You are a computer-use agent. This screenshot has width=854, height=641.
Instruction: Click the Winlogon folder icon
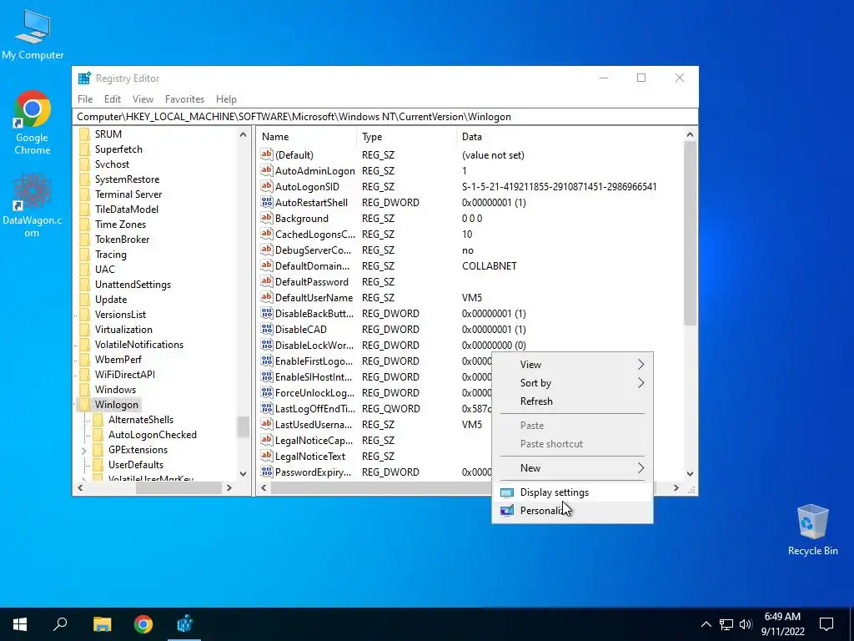point(84,405)
